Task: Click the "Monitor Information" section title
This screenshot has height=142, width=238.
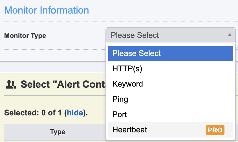Action: [x=47, y=10]
